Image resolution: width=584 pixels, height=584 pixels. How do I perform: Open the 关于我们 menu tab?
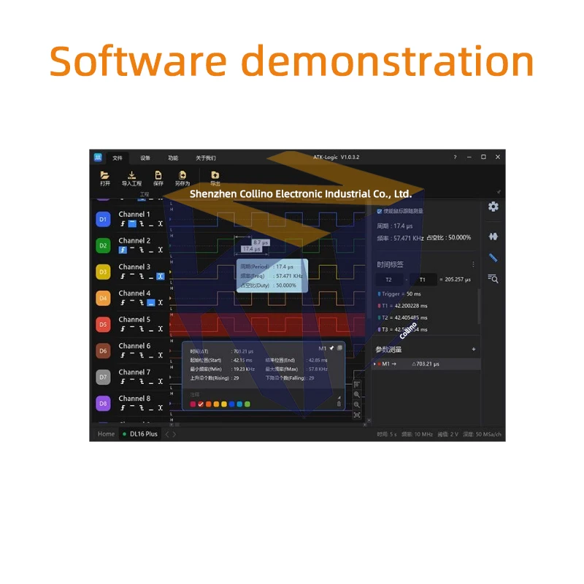206,158
